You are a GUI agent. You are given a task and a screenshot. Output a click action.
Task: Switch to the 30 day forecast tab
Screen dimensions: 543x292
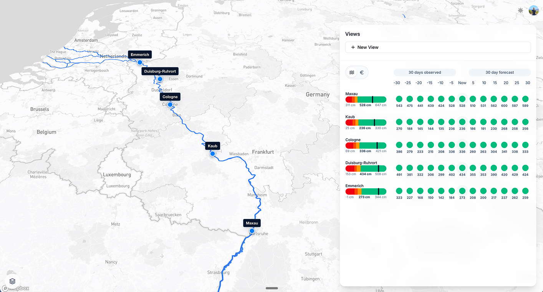499,72
